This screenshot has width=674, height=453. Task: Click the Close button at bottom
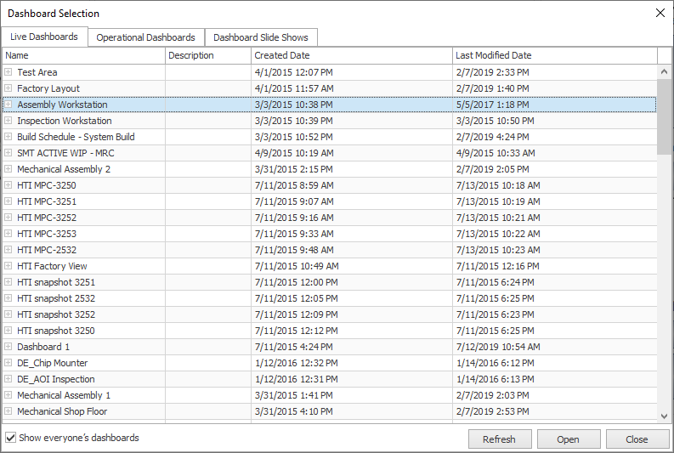tap(637, 439)
